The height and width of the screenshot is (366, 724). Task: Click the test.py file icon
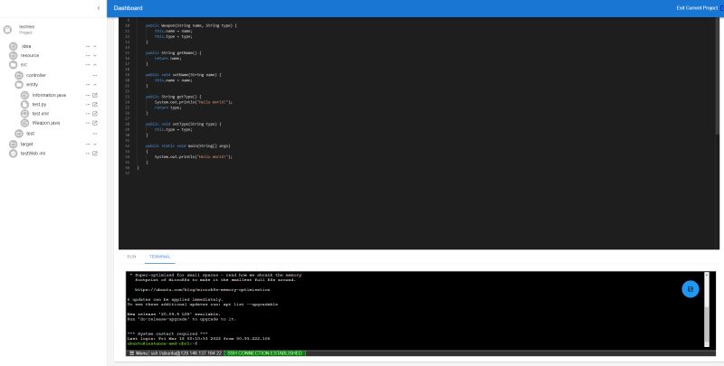25,104
